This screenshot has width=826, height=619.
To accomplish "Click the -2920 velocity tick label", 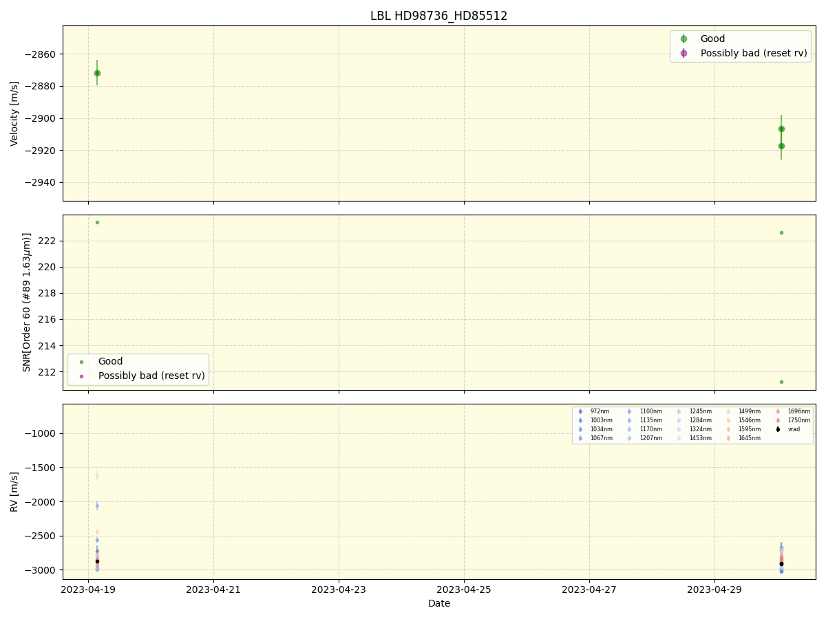I will coord(41,151).
